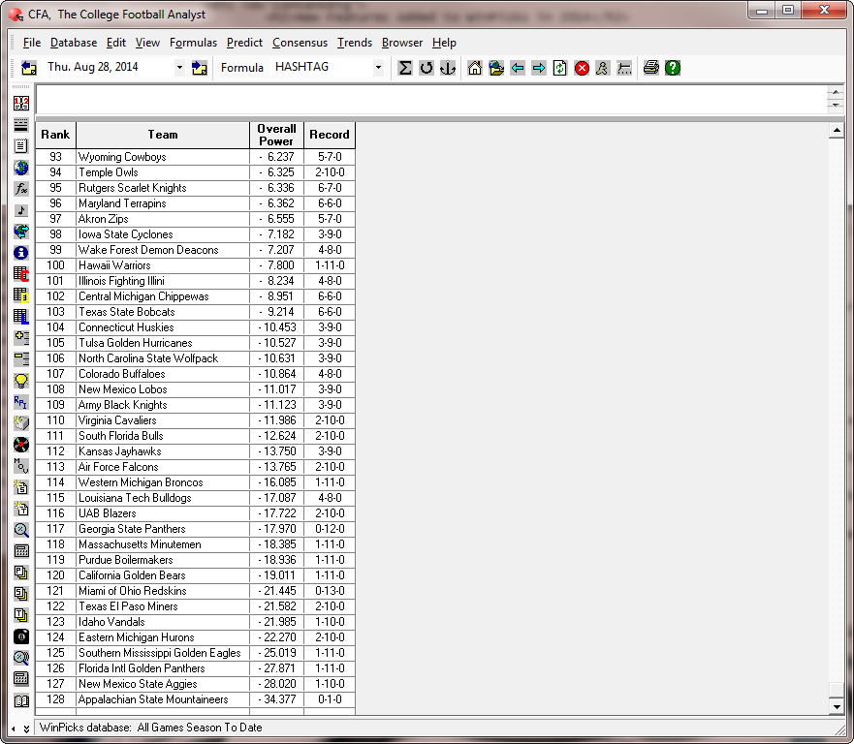
Task: Click the open book sidebar icon
Action: coord(21,700)
